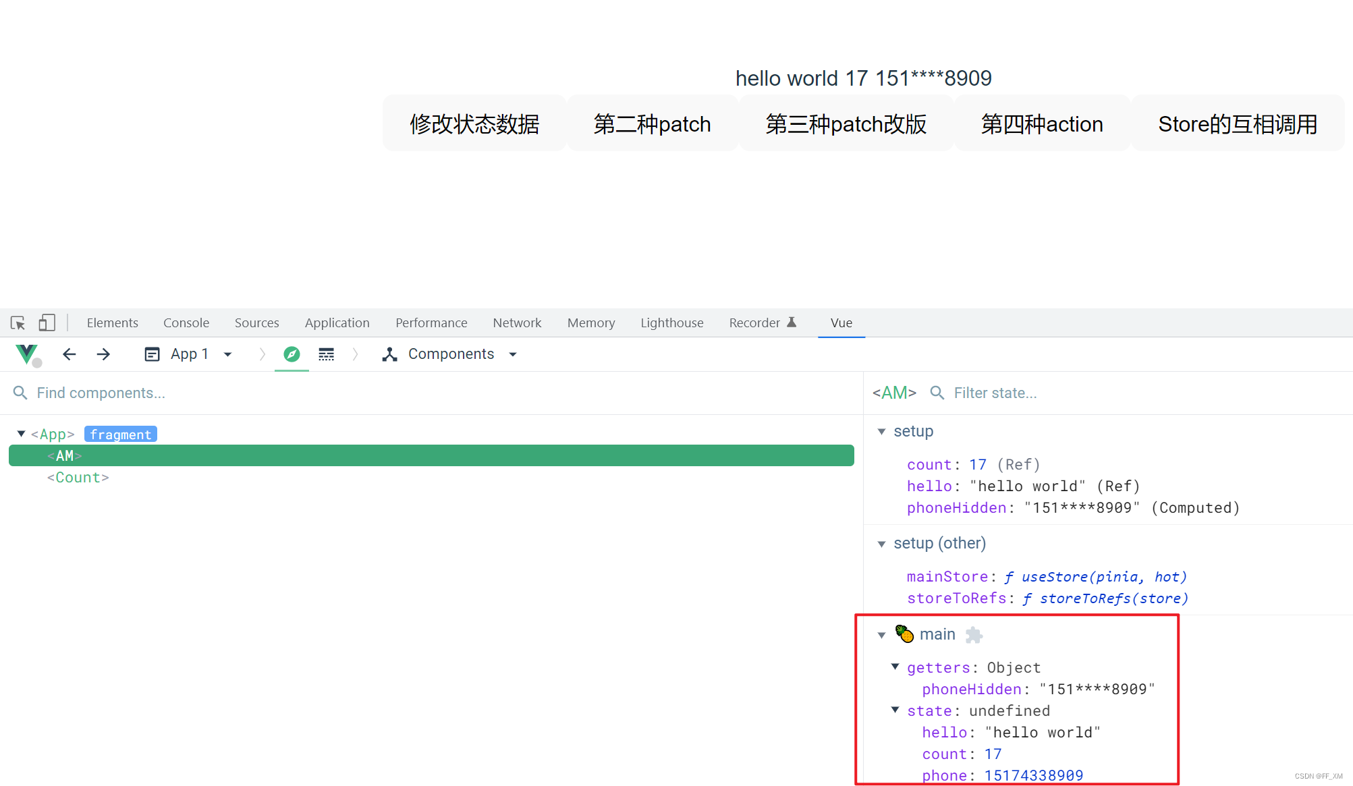Click the Pinia pineapple icon beside main
The image size is (1353, 786).
pos(904,634)
